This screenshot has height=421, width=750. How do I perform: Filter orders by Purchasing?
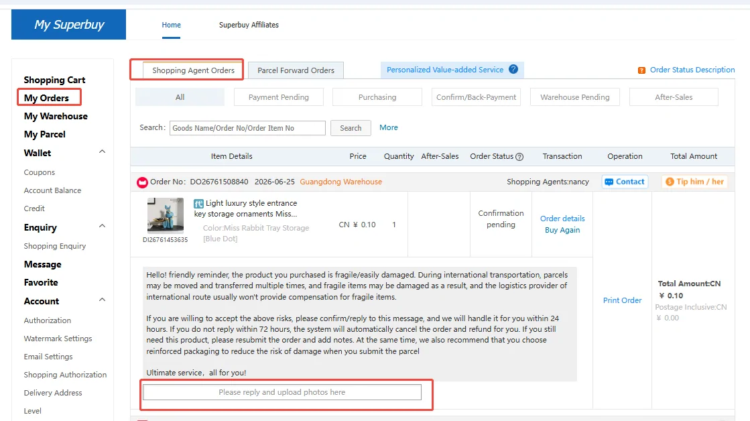tap(377, 97)
